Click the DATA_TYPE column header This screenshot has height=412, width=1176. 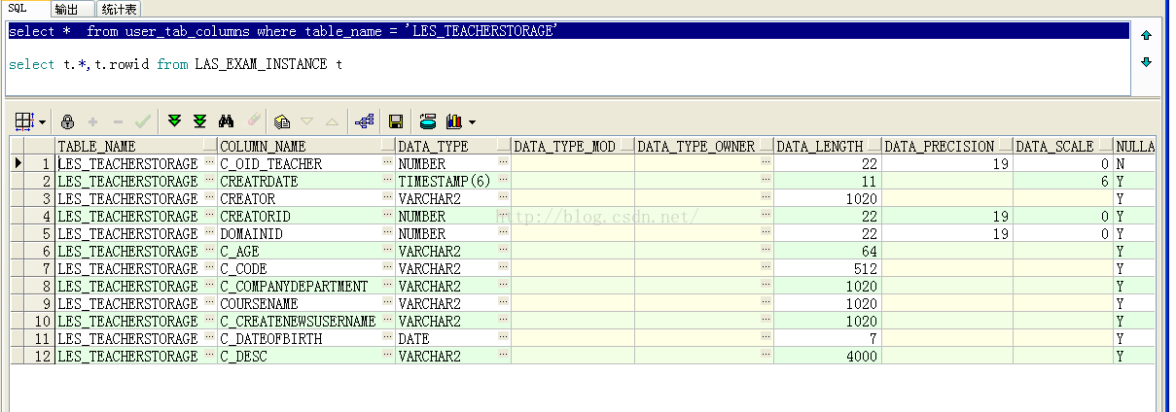pyautogui.click(x=453, y=146)
